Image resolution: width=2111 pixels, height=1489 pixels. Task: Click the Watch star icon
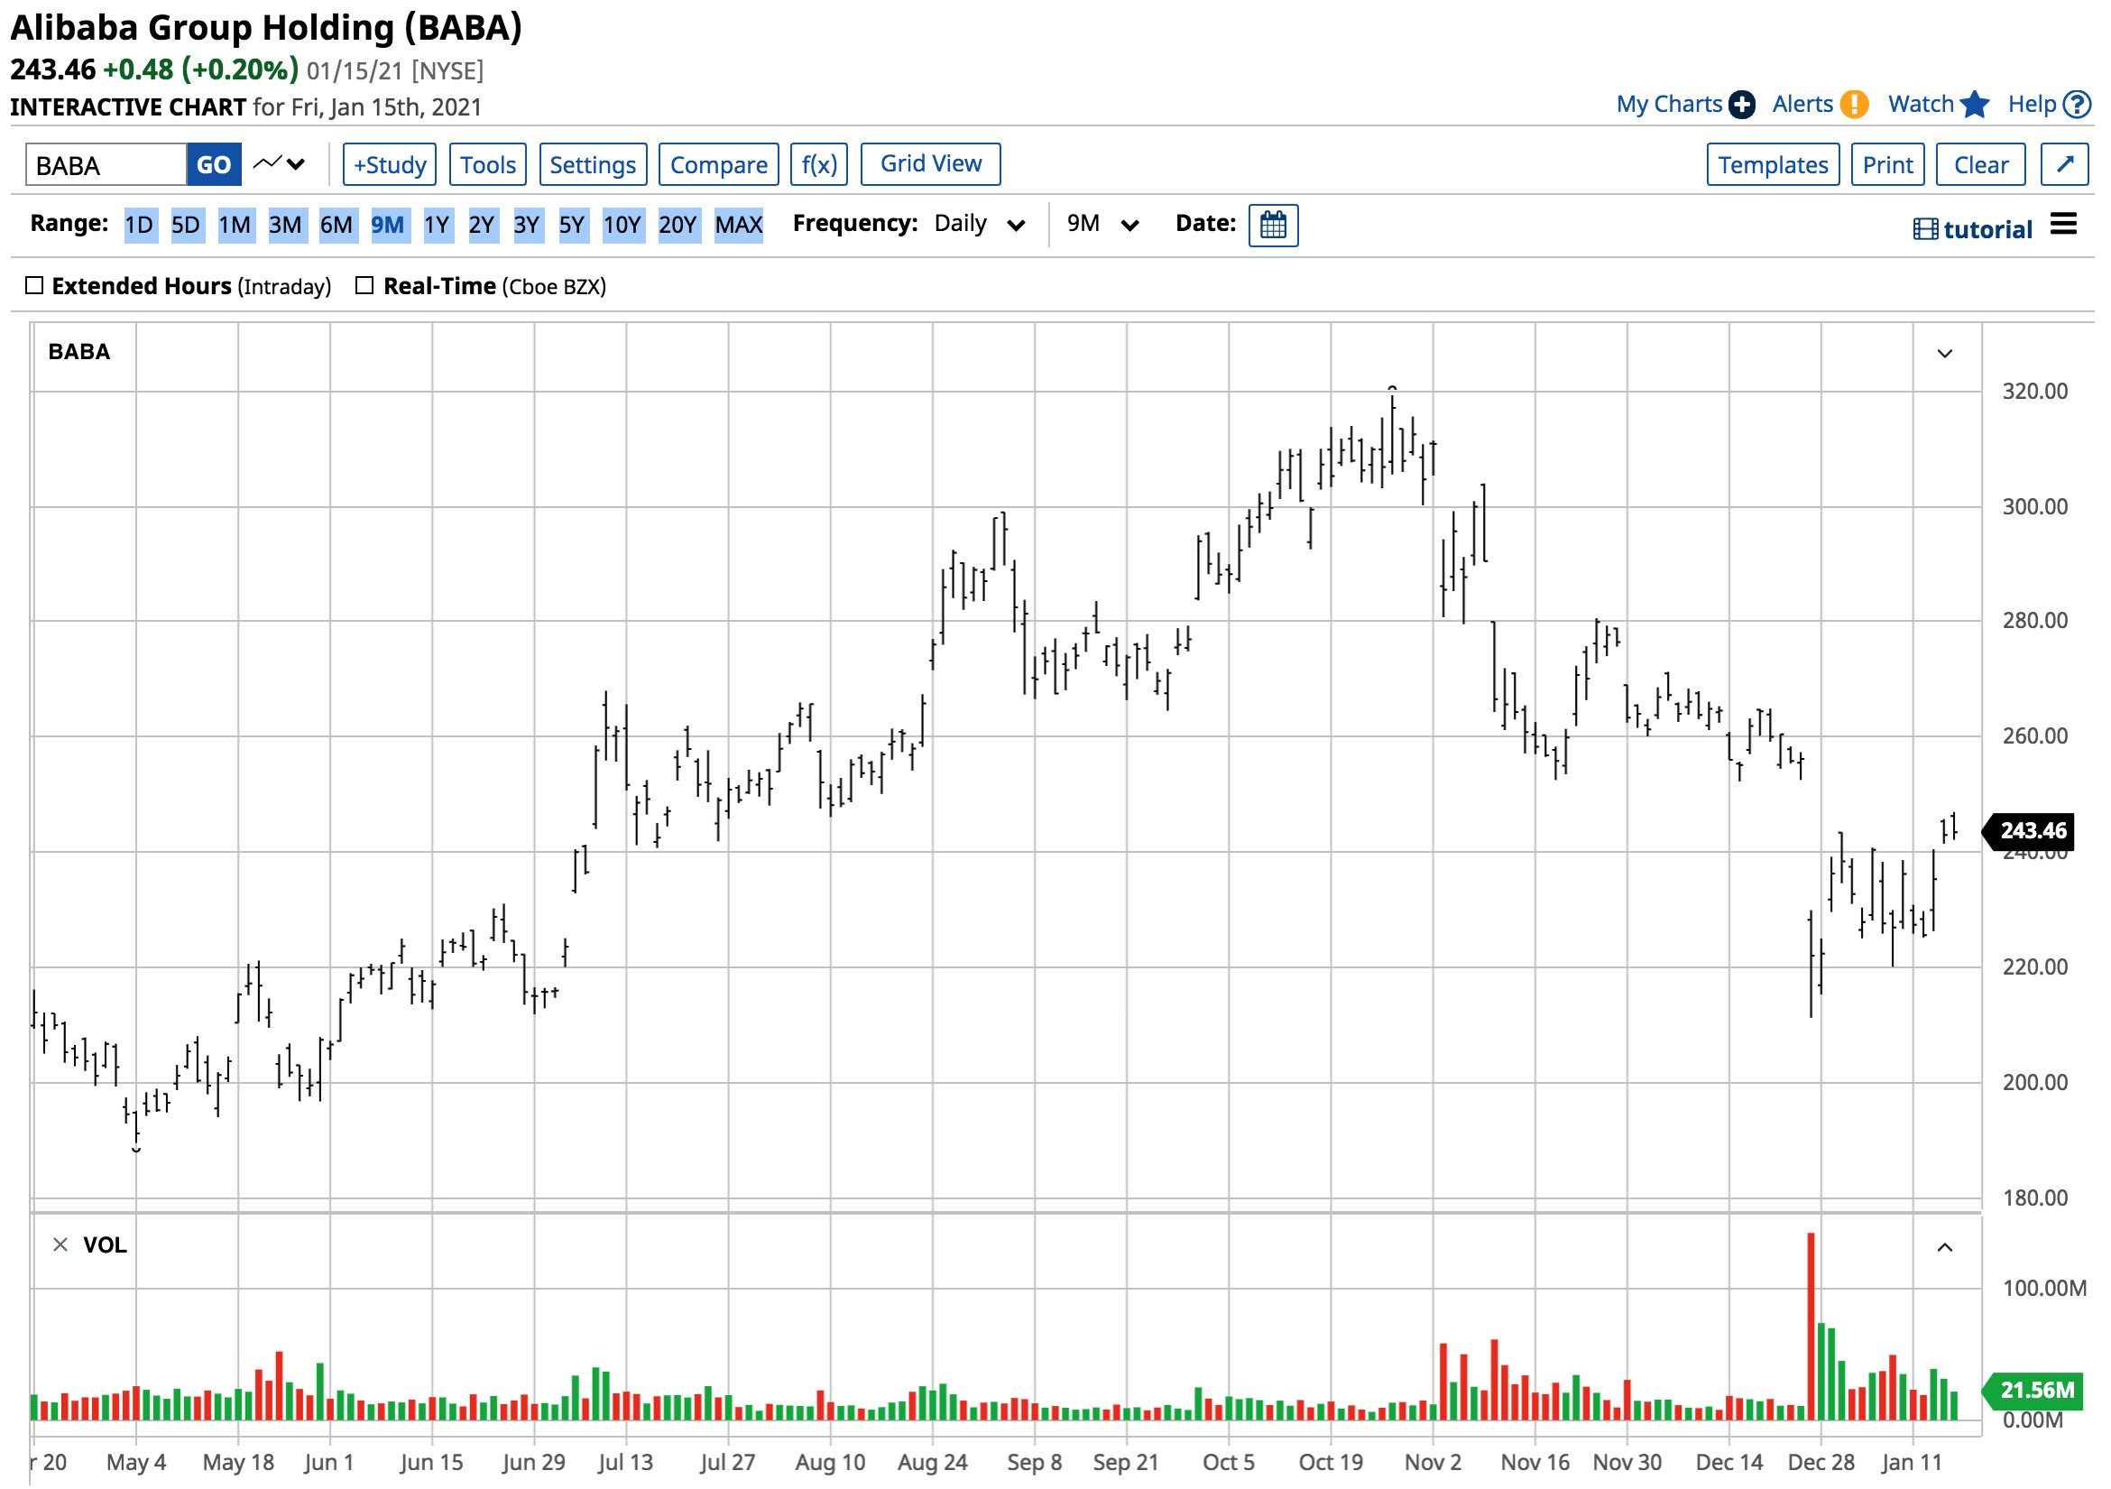(x=1974, y=105)
